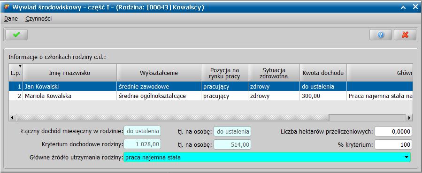Expand Główne źródło utrzymania rodziny dropdown
The width and height of the screenshot is (422, 173).
point(407,158)
